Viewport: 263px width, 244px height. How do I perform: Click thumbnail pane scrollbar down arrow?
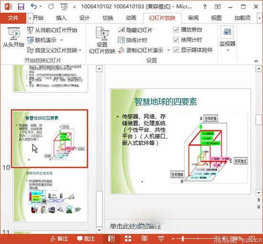tap(99, 230)
